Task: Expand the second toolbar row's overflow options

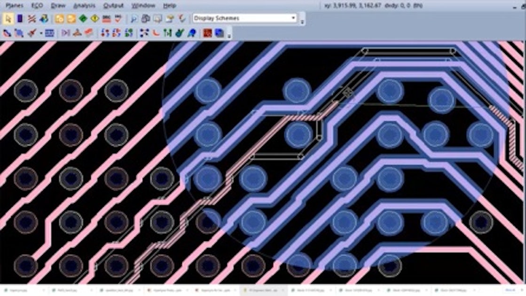Action: pyautogui.click(x=229, y=35)
